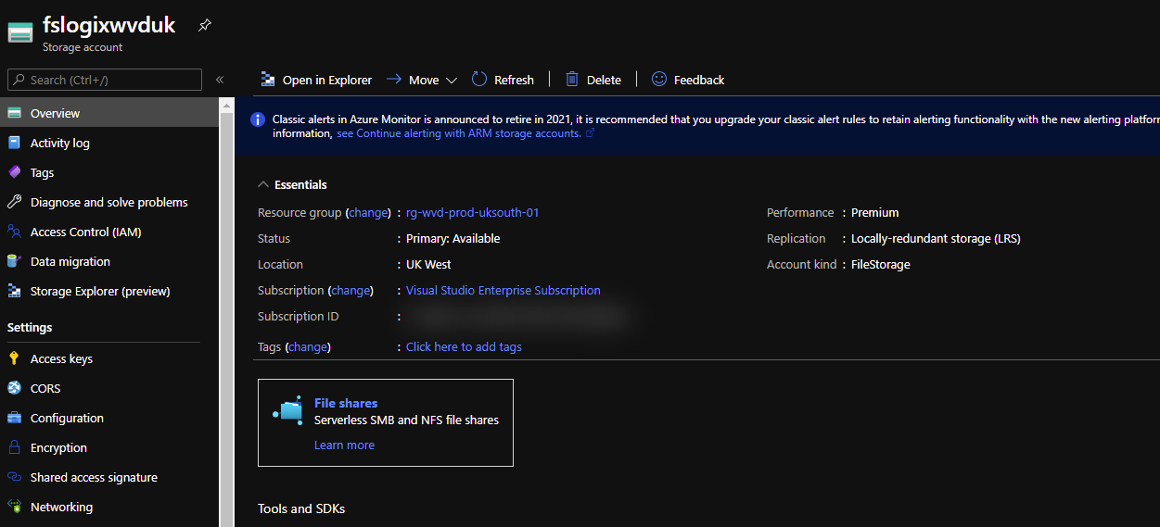Click Learn more under File shares

(x=344, y=445)
